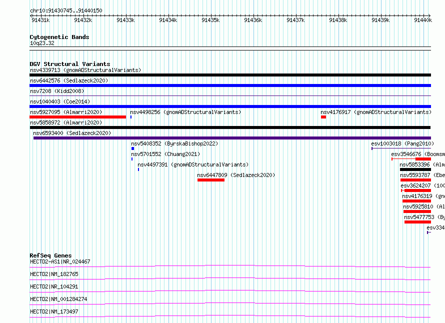
Task: Click the nsv4498256 gnomADStructuralVariants label
Action: [x=185, y=112]
